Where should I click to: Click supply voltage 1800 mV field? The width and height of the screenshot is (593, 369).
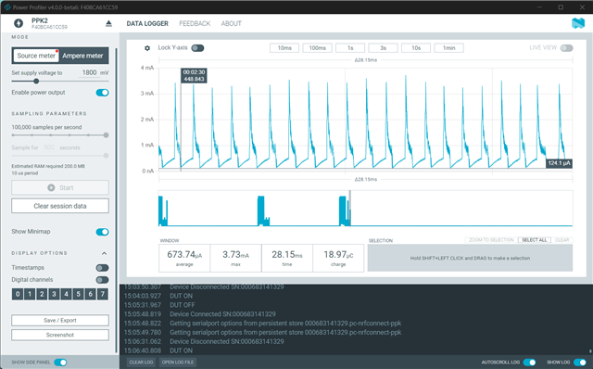[x=90, y=72]
